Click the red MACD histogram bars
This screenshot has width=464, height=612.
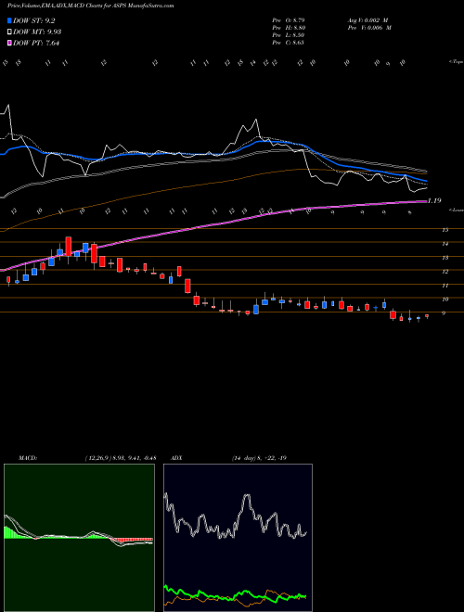click(x=132, y=540)
